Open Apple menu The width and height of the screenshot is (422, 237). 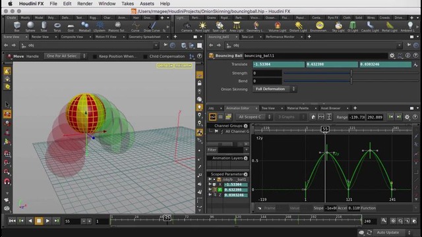click(11, 3)
